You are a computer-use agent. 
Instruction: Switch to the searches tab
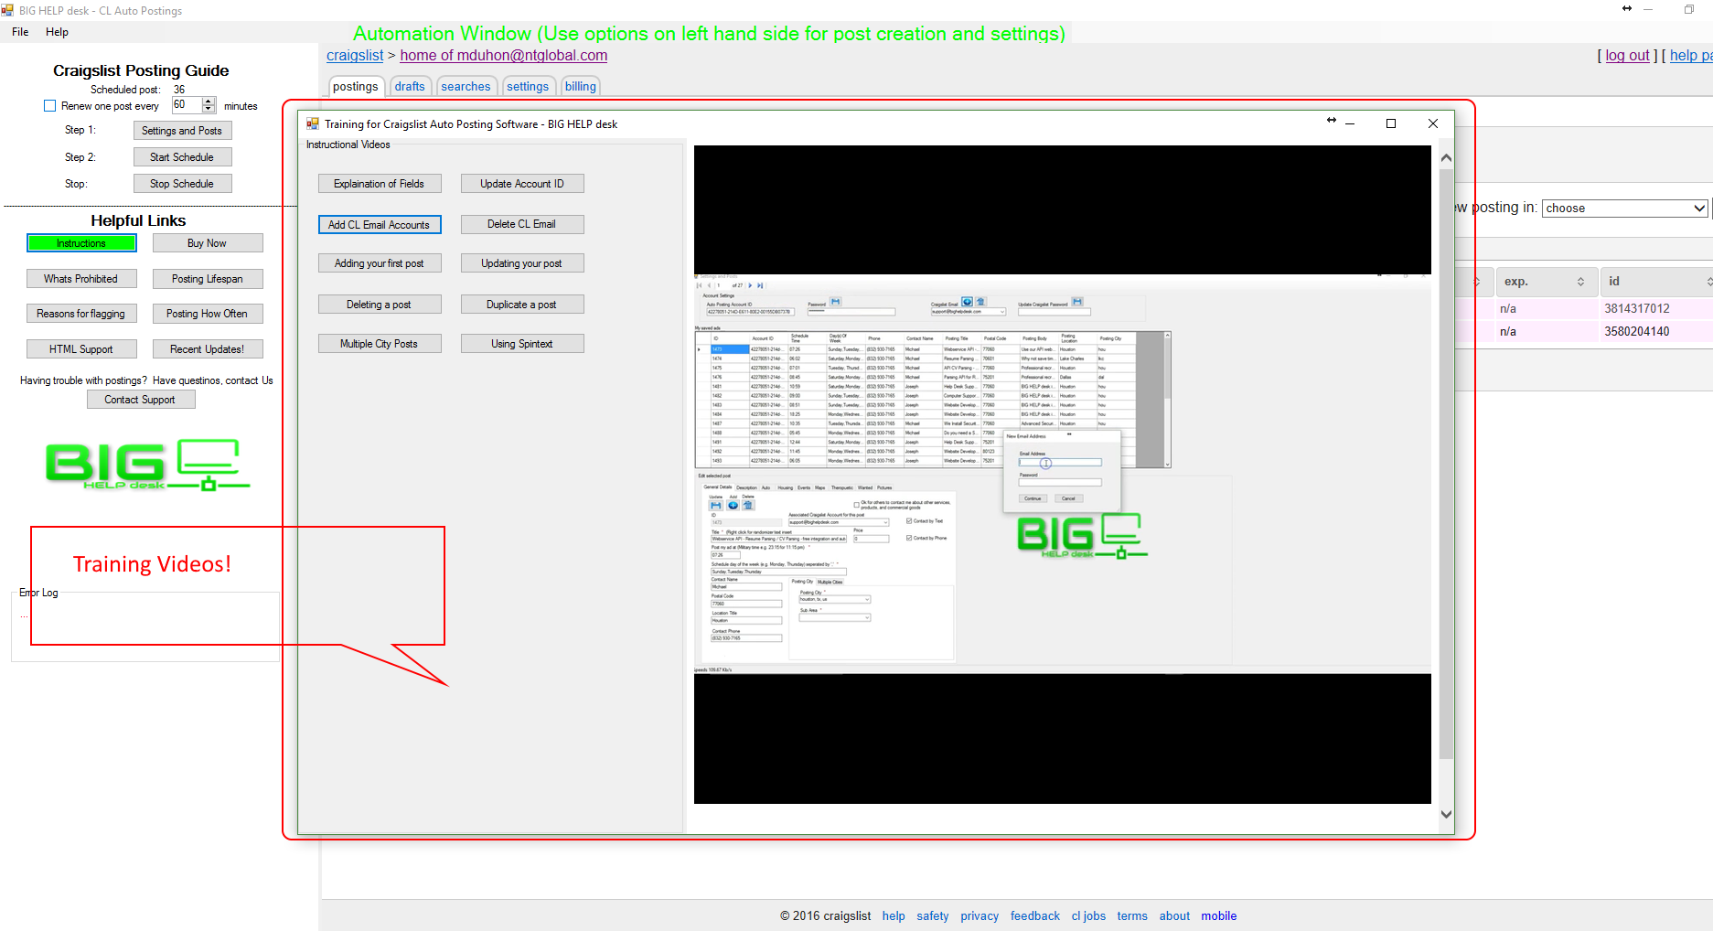(x=466, y=86)
